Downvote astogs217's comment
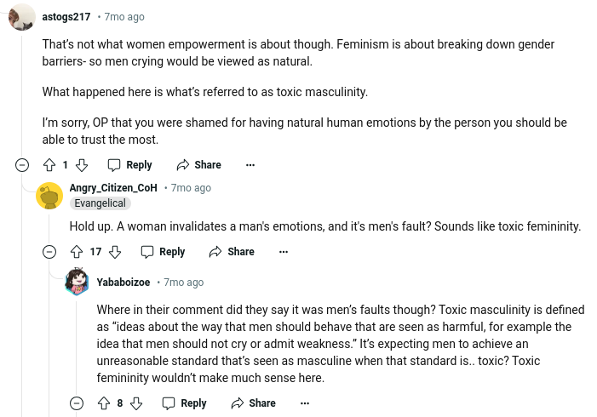 click(x=82, y=165)
